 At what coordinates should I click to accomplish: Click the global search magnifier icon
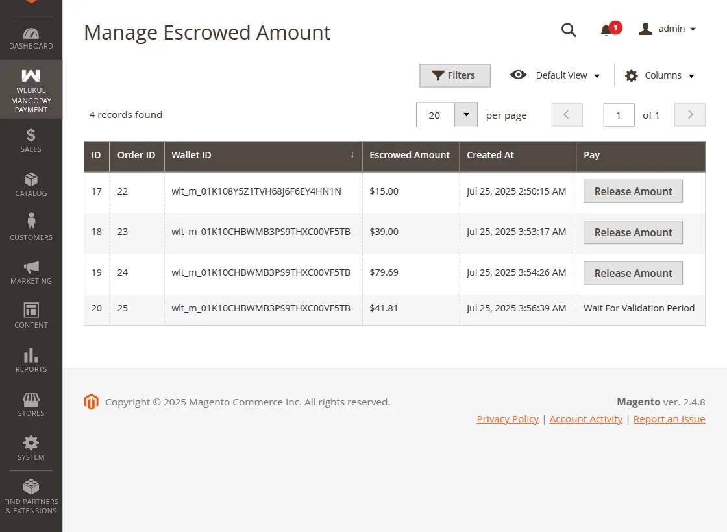(x=569, y=30)
